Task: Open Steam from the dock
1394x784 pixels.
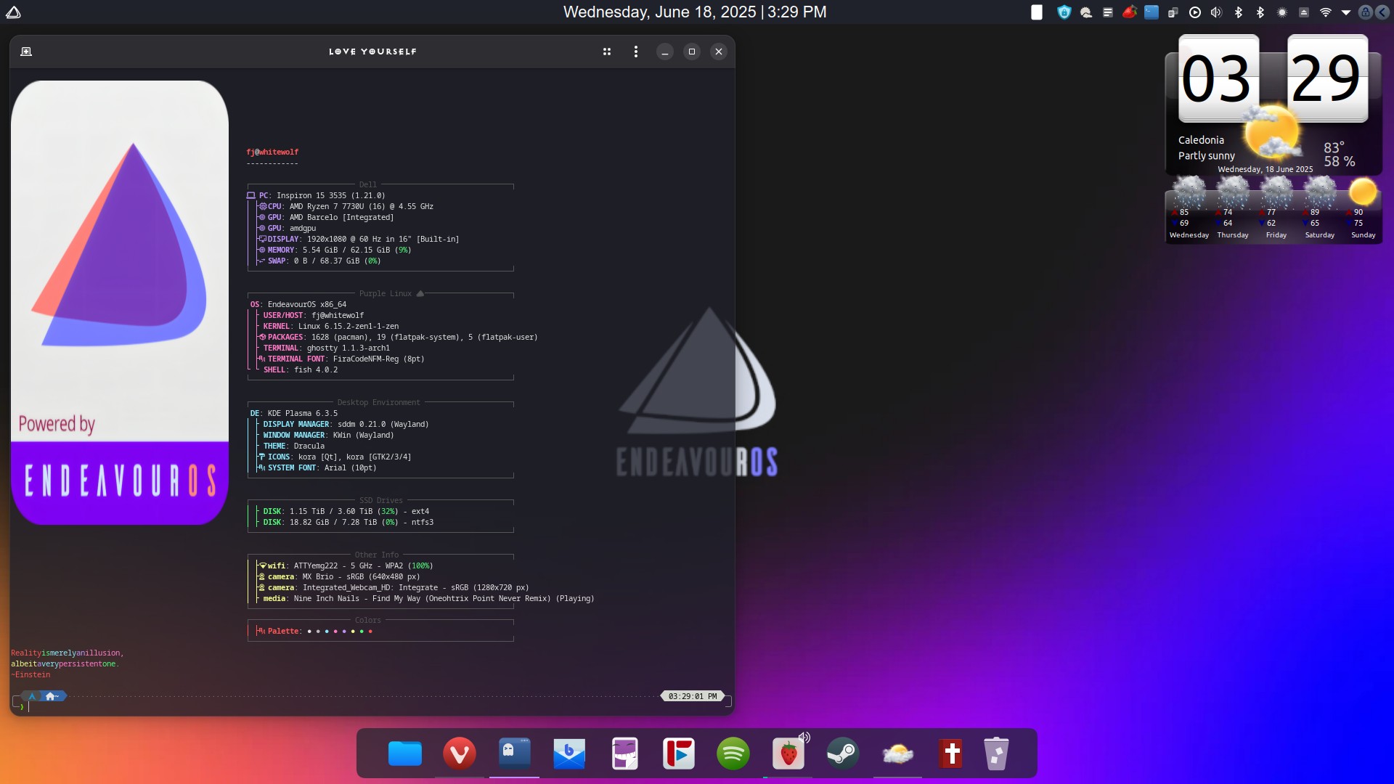Action: [x=843, y=753]
